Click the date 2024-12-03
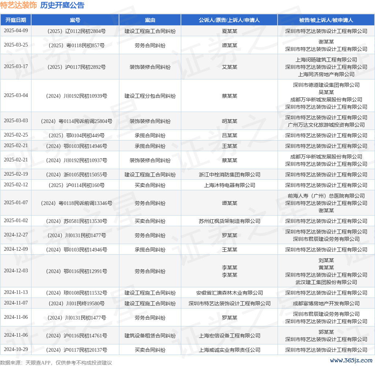 [16, 271]
